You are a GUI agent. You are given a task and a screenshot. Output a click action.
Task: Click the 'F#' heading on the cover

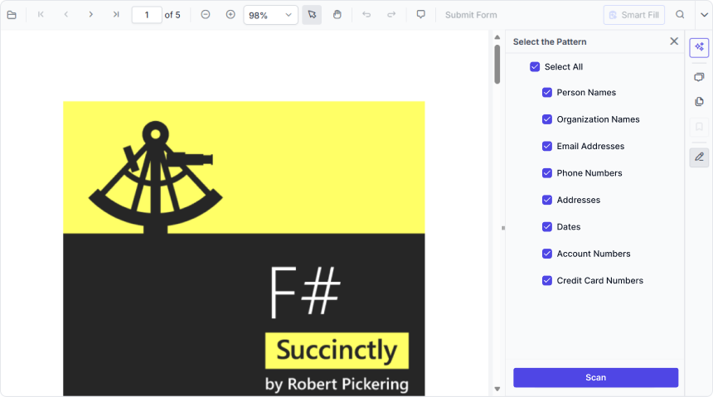(305, 292)
